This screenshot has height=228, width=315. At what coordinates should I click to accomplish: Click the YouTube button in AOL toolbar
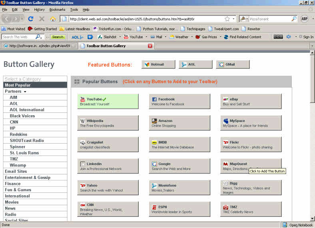tap(133, 37)
